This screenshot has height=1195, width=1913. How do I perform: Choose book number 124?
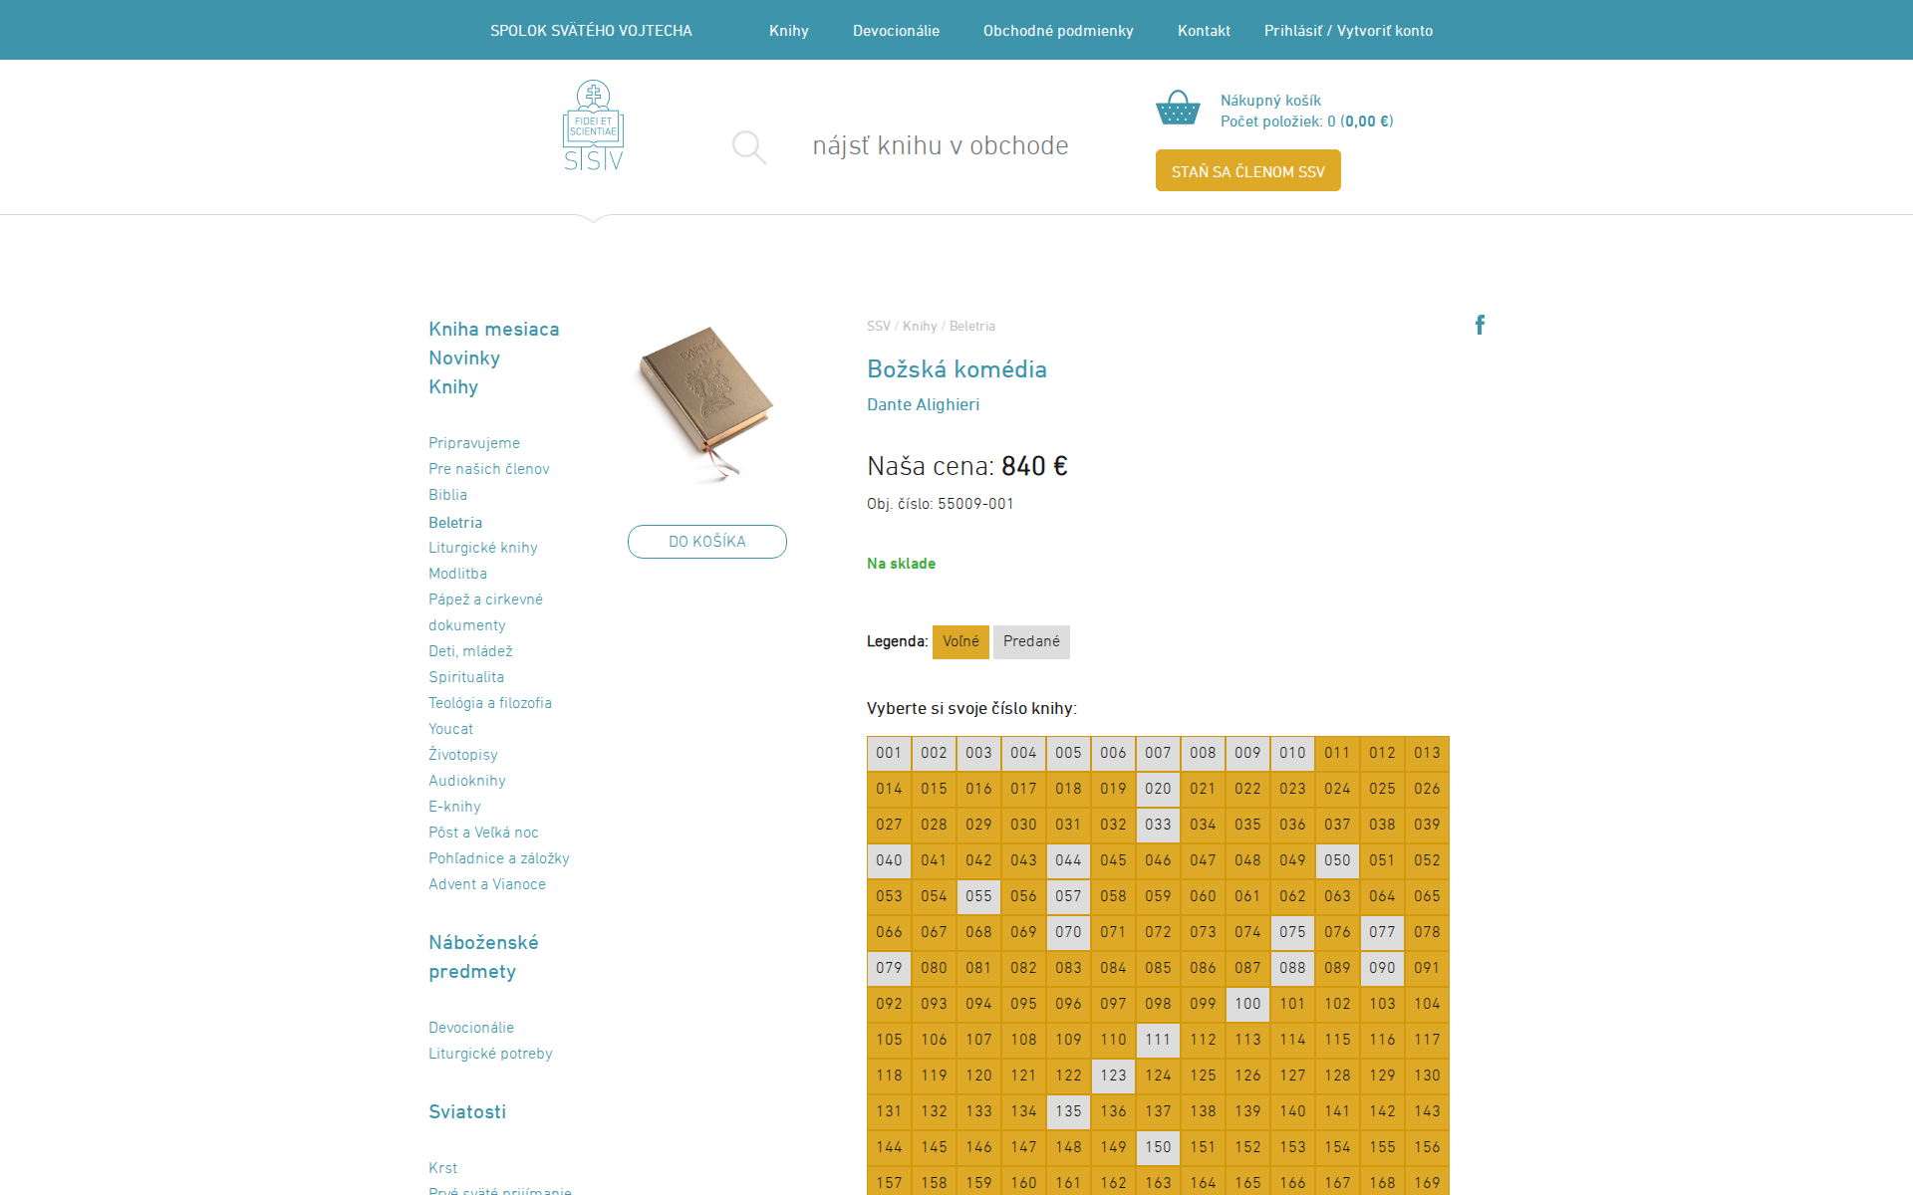(1158, 1075)
